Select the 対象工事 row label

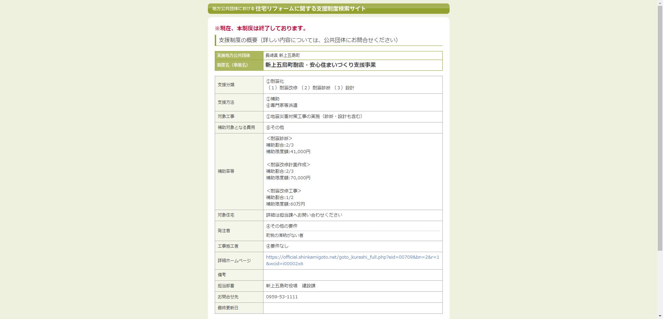[x=227, y=117]
